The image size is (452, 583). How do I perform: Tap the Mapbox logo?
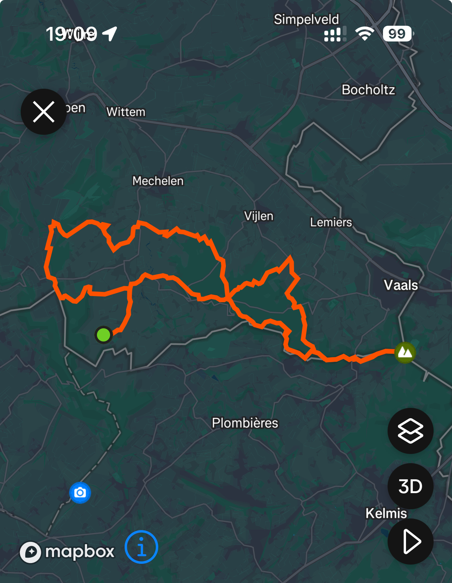coord(67,552)
